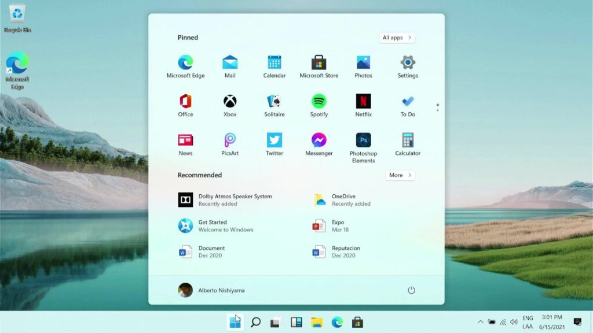Launch the Mail app
Image resolution: width=593 pixels, height=333 pixels.
point(230,67)
